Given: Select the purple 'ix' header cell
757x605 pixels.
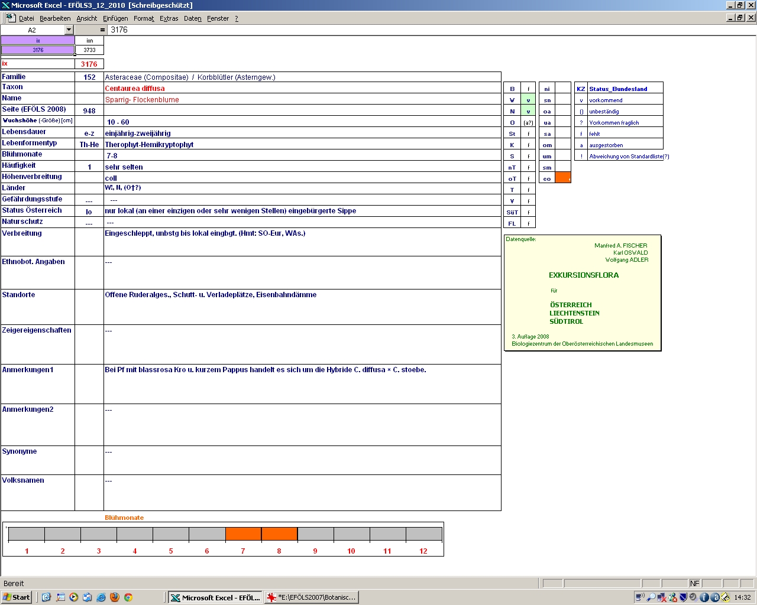Looking at the screenshot, I should (x=38, y=41).
